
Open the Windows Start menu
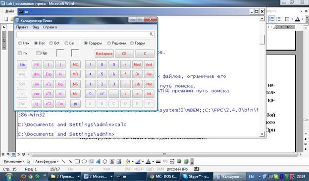9,176
